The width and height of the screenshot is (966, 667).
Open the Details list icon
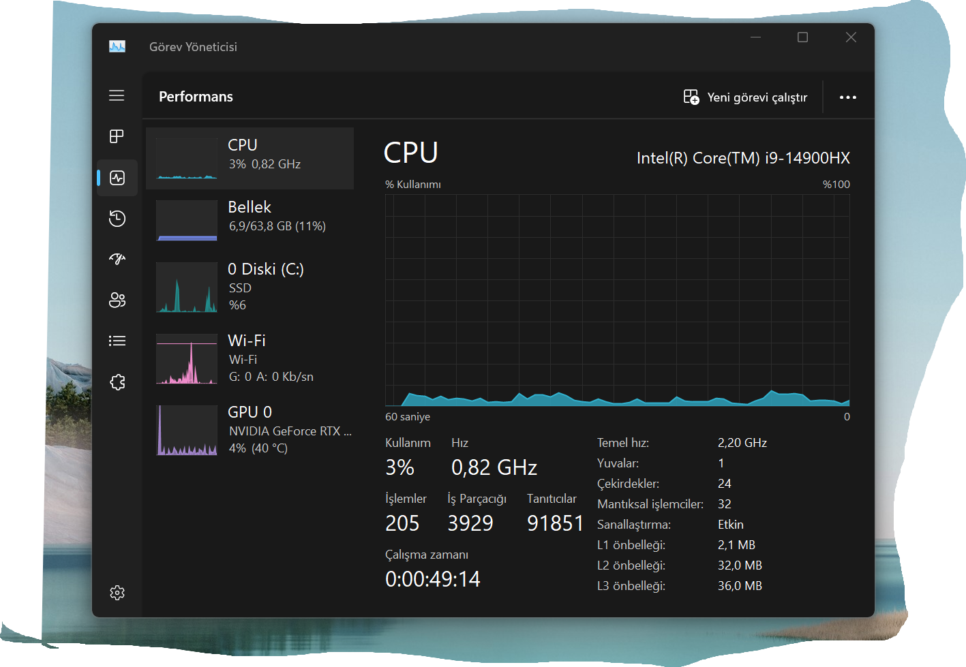coord(117,341)
